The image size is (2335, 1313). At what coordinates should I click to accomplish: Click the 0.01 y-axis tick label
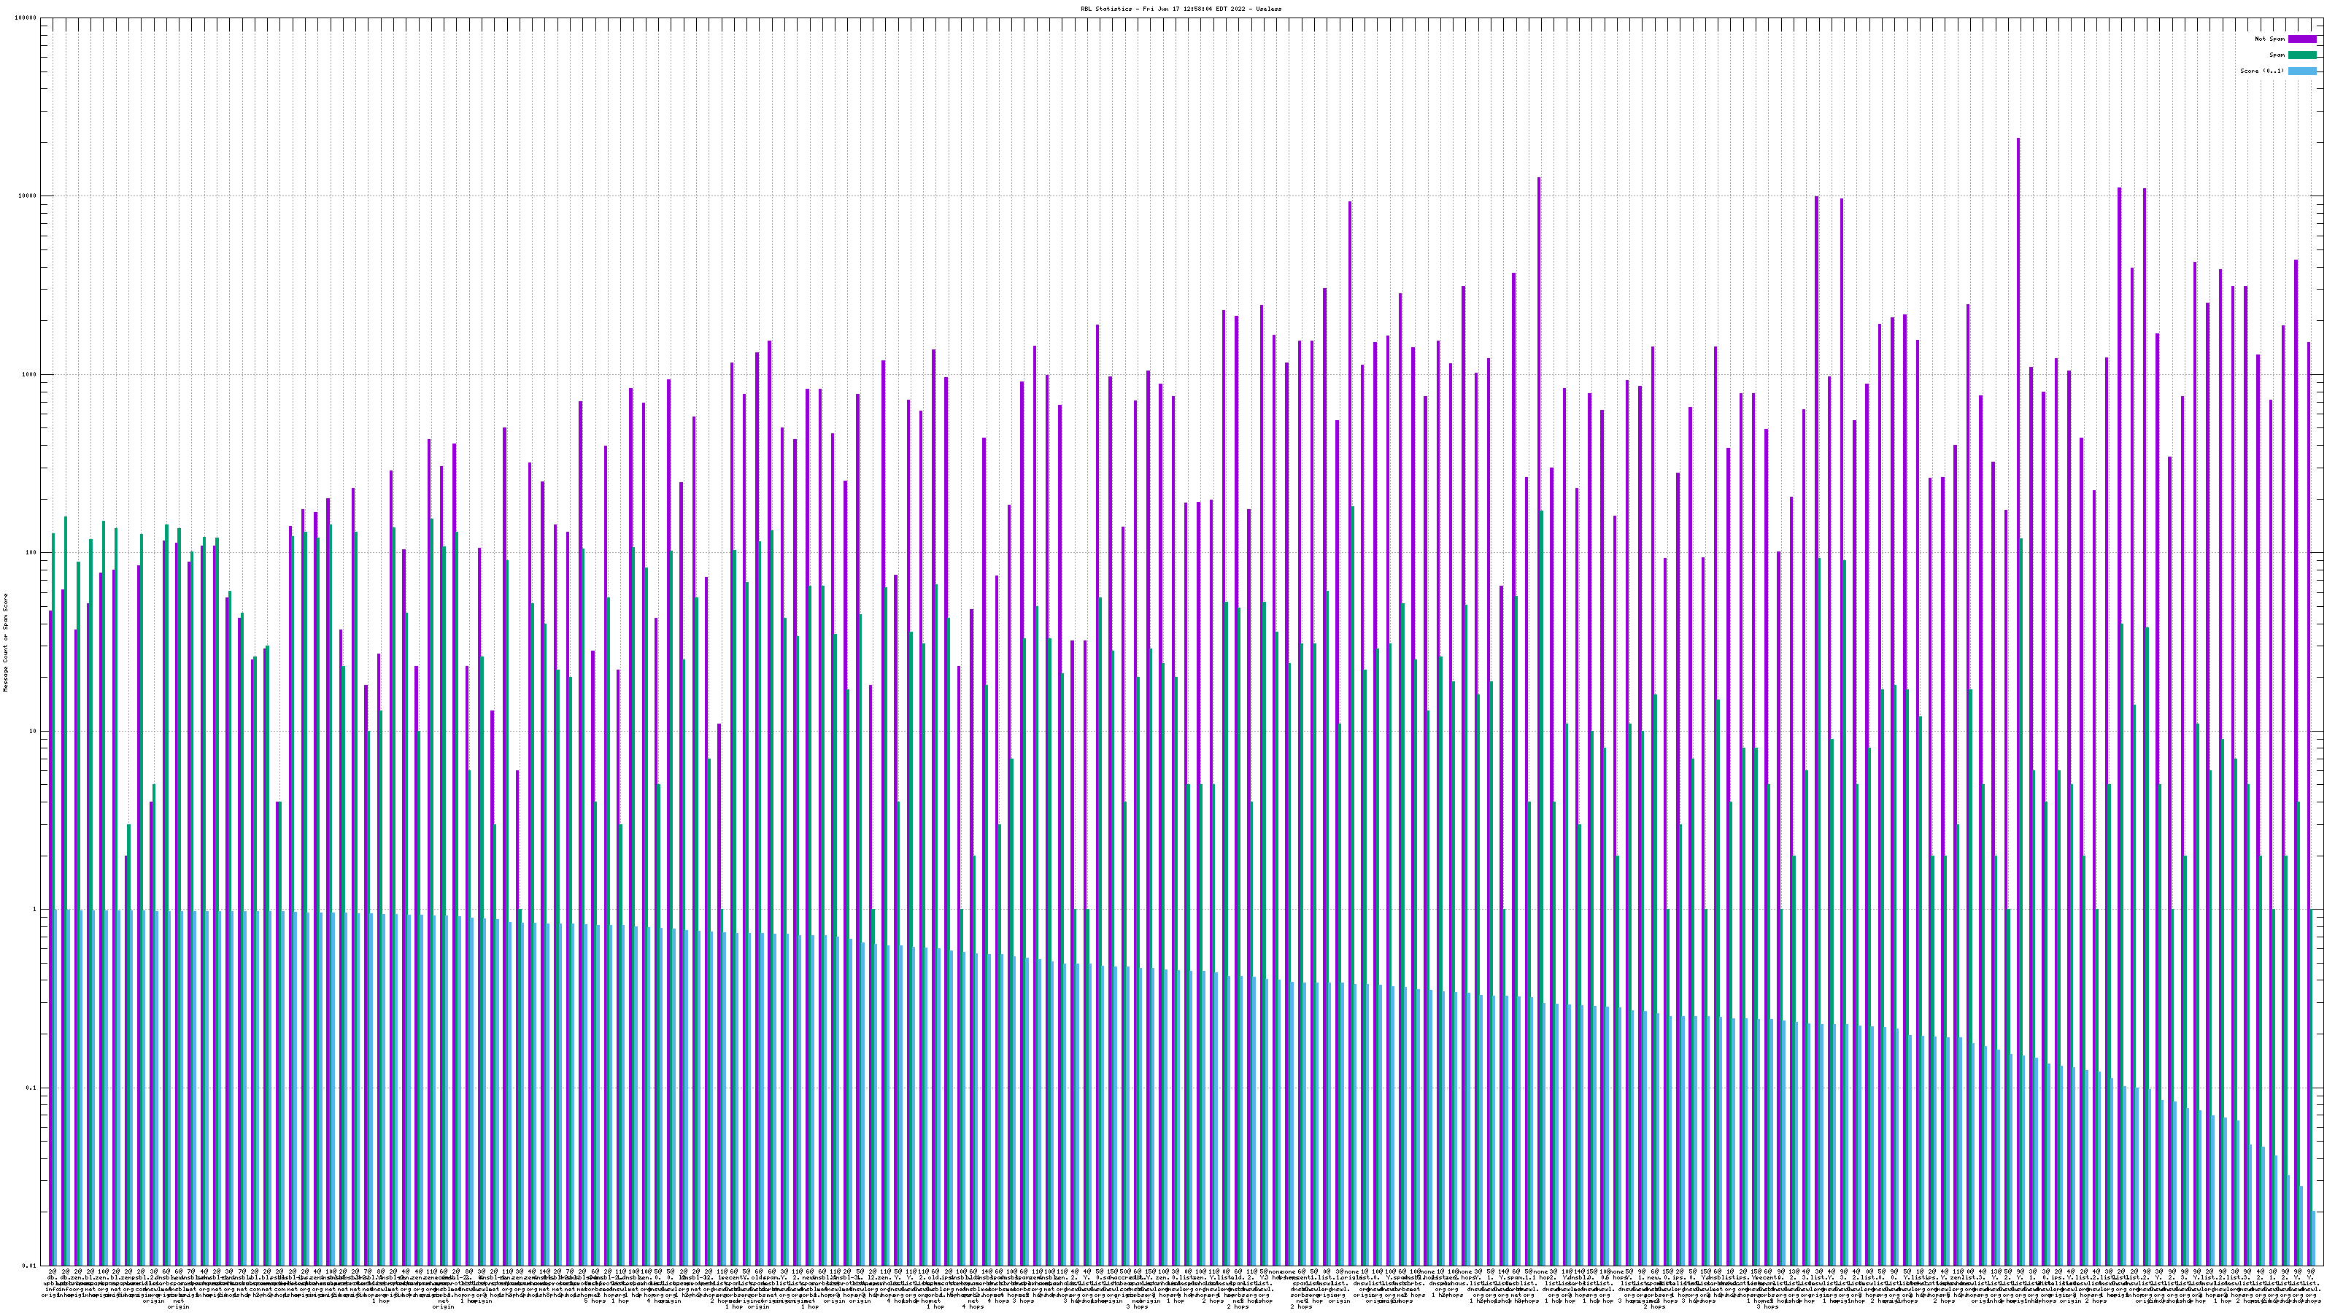[29, 1266]
